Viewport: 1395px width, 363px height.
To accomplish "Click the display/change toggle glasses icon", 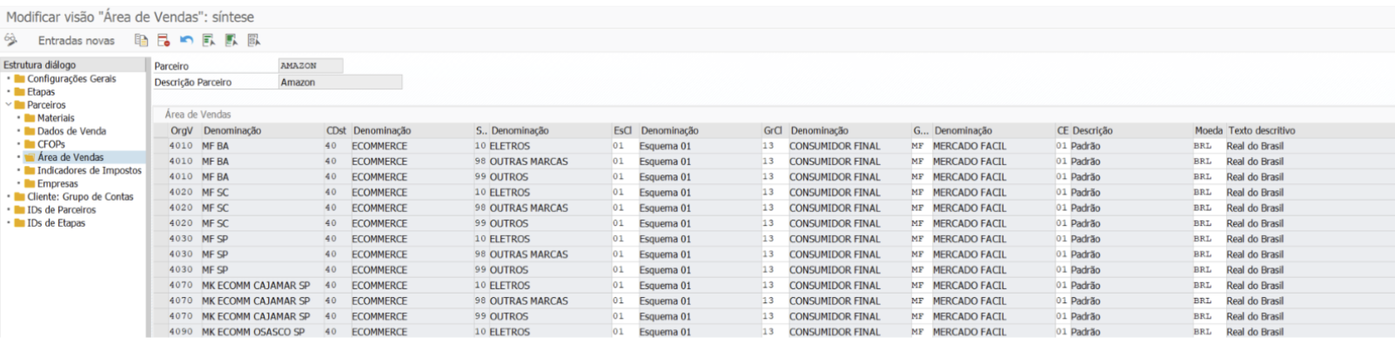I will tap(10, 40).
